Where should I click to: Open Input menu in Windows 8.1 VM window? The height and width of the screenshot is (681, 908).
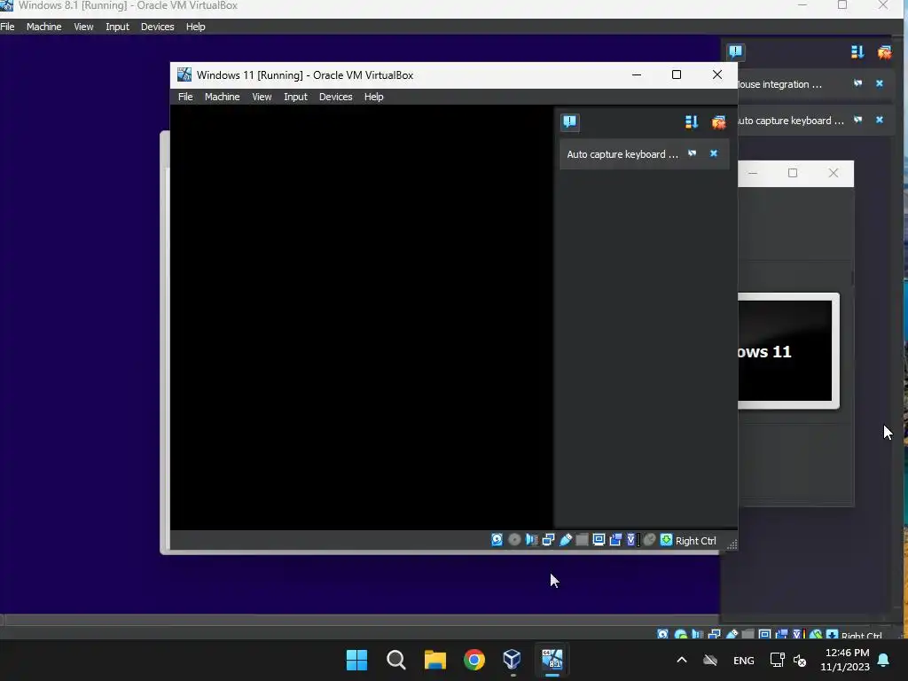click(117, 27)
